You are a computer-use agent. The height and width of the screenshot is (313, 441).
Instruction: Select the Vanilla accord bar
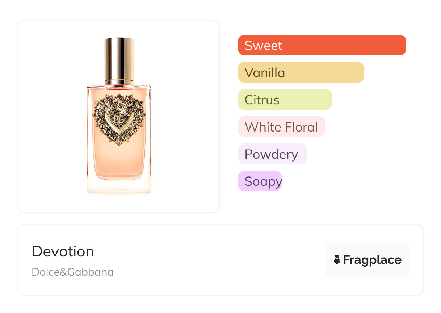pyautogui.click(x=301, y=72)
